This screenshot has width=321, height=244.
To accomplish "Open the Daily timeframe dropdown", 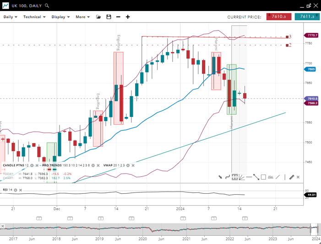I will tap(10, 17).
